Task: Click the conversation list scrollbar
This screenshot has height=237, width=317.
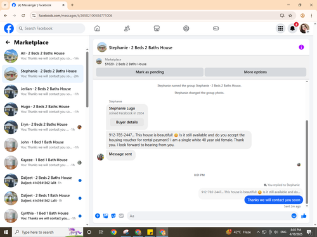Action: [87, 79]
